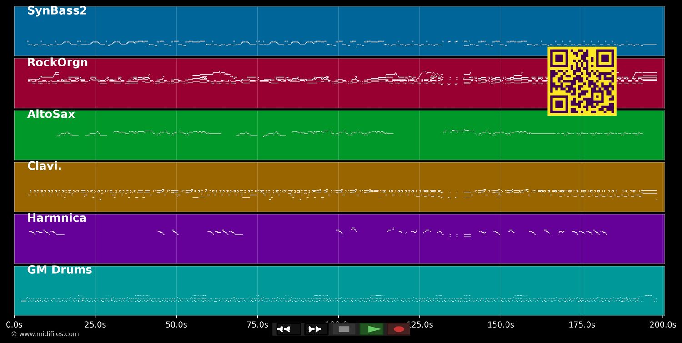Click the yellow QR code image
The image size is (682, 343).
point(582,81)
